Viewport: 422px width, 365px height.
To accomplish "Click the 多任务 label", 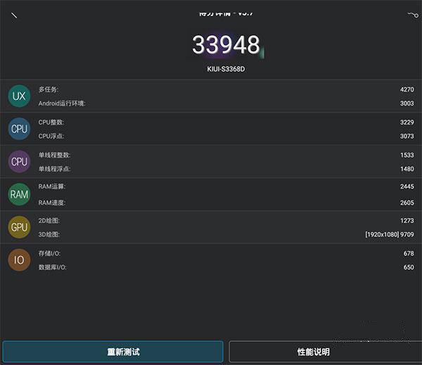I will coord(49,89).
